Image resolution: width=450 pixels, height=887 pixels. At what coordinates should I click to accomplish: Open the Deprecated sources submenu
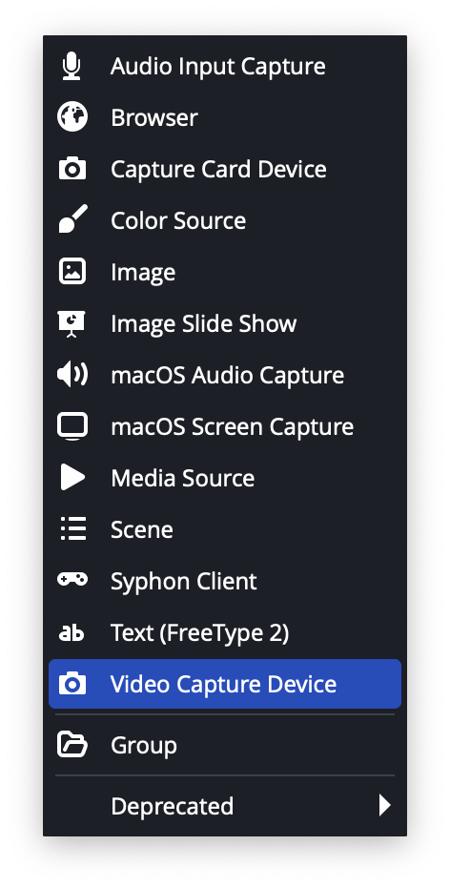click(x=225, y=806)
